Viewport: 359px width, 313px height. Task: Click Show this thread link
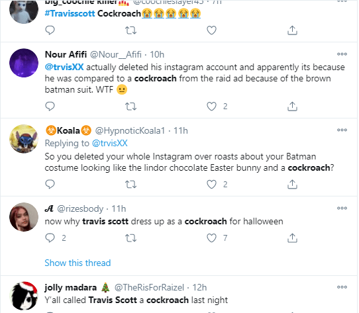(x=77, y=263)
